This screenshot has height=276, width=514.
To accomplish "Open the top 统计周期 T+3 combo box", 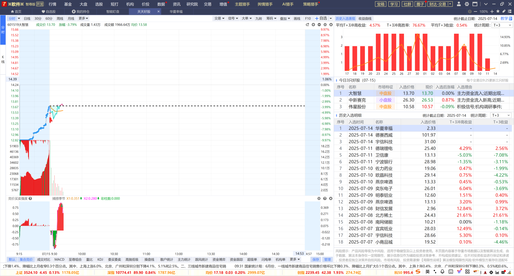I will point(502,25).
